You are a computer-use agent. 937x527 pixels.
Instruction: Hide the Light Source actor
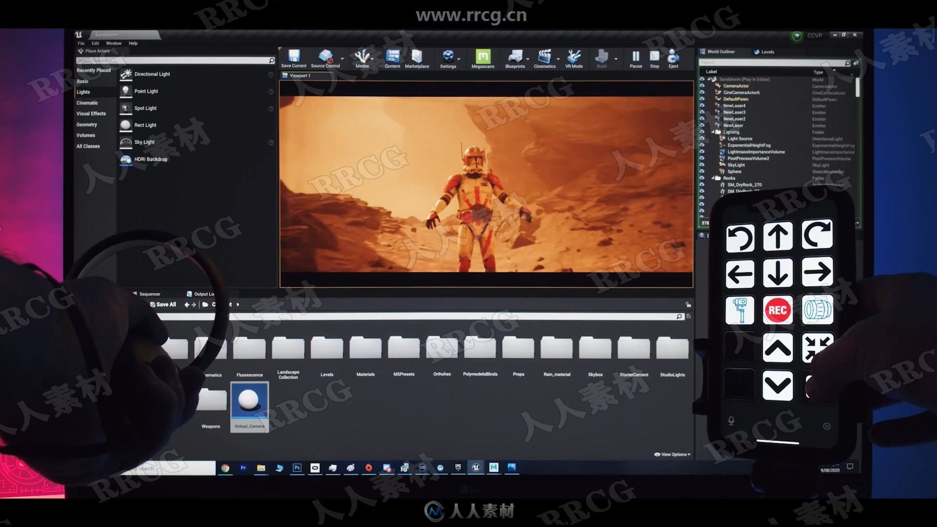click(x=702, y=139)
